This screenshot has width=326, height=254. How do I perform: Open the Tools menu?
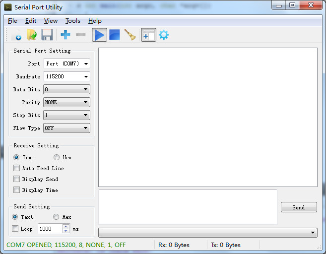coord(73,21)
